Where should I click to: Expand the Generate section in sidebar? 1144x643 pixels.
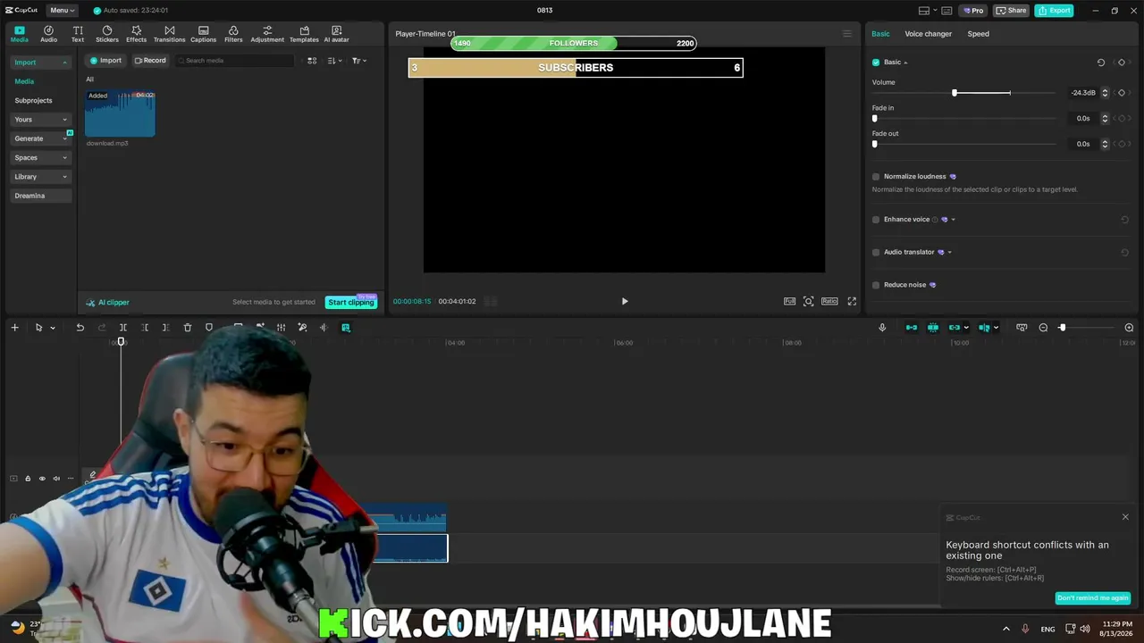[40, 138]
